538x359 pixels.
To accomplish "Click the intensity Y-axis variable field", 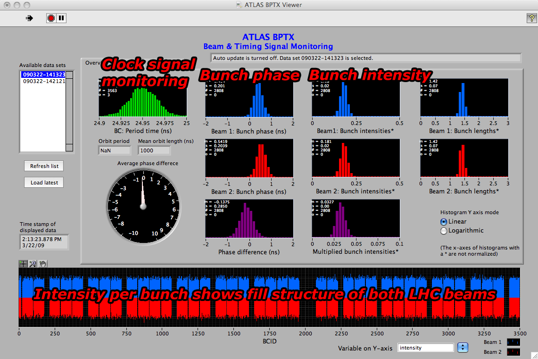I will click(426, 348).
